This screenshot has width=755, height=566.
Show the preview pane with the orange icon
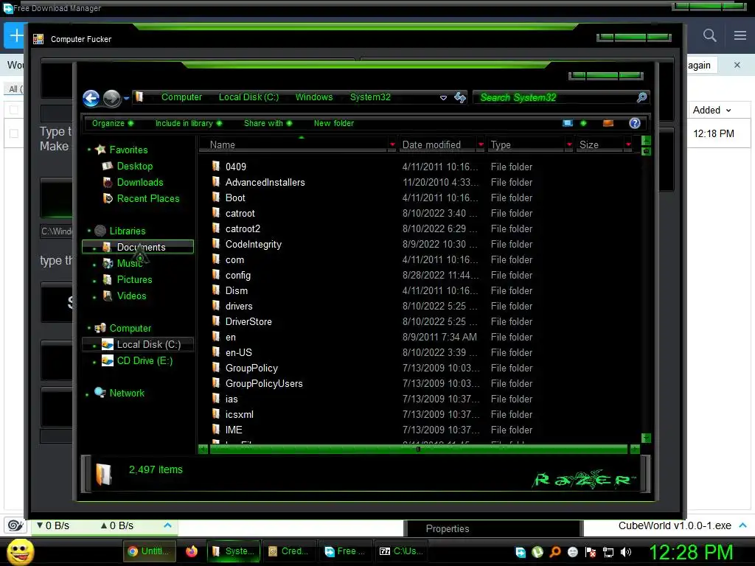coord(608,123)
